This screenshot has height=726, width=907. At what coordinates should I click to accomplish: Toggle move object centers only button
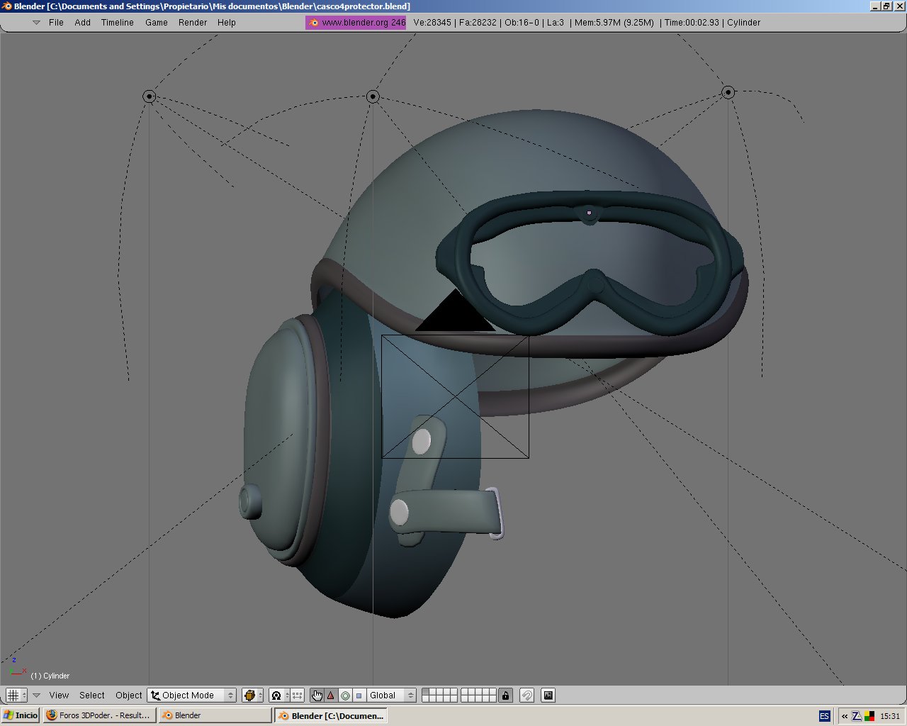coord(298,696)
